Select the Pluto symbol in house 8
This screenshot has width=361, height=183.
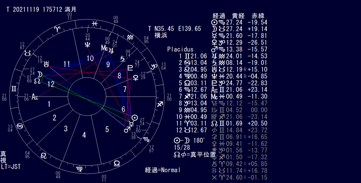point(131,68)
